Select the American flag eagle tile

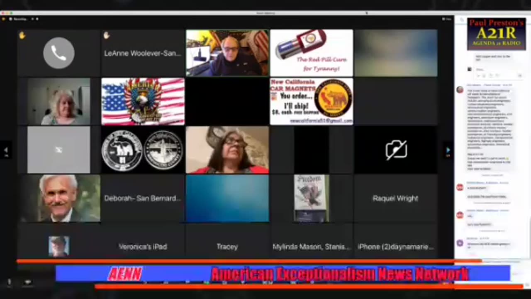click(x=143, y=101)
